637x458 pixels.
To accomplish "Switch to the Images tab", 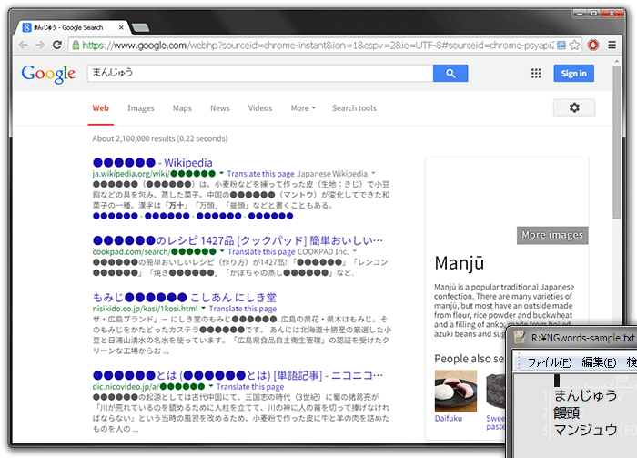I will click(x=140, y=108).
